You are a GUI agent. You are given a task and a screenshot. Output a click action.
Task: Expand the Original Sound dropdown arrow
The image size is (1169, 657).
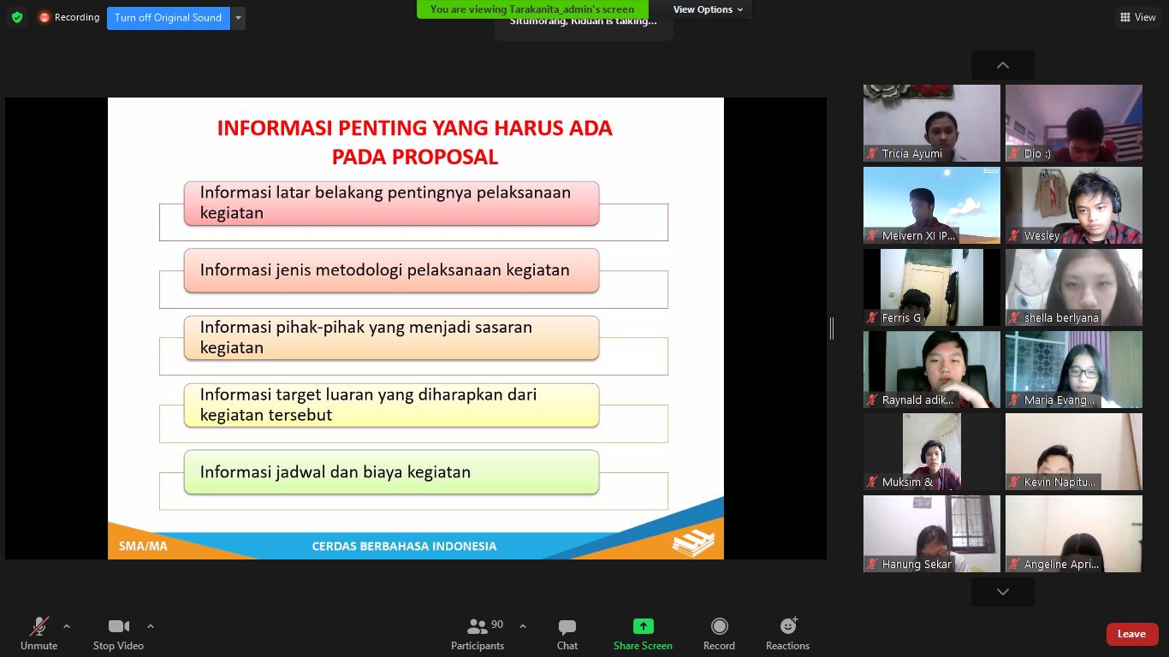[x=238, y=18]
